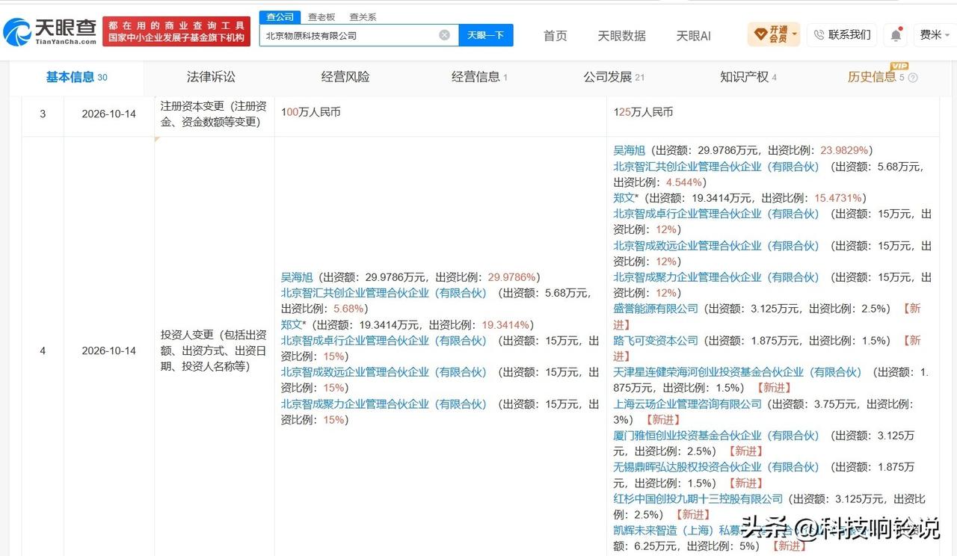The height and width of the screenshot is (556, 957).
Task: Select the 查老板 search tab
Action: [x=321, y=16]
